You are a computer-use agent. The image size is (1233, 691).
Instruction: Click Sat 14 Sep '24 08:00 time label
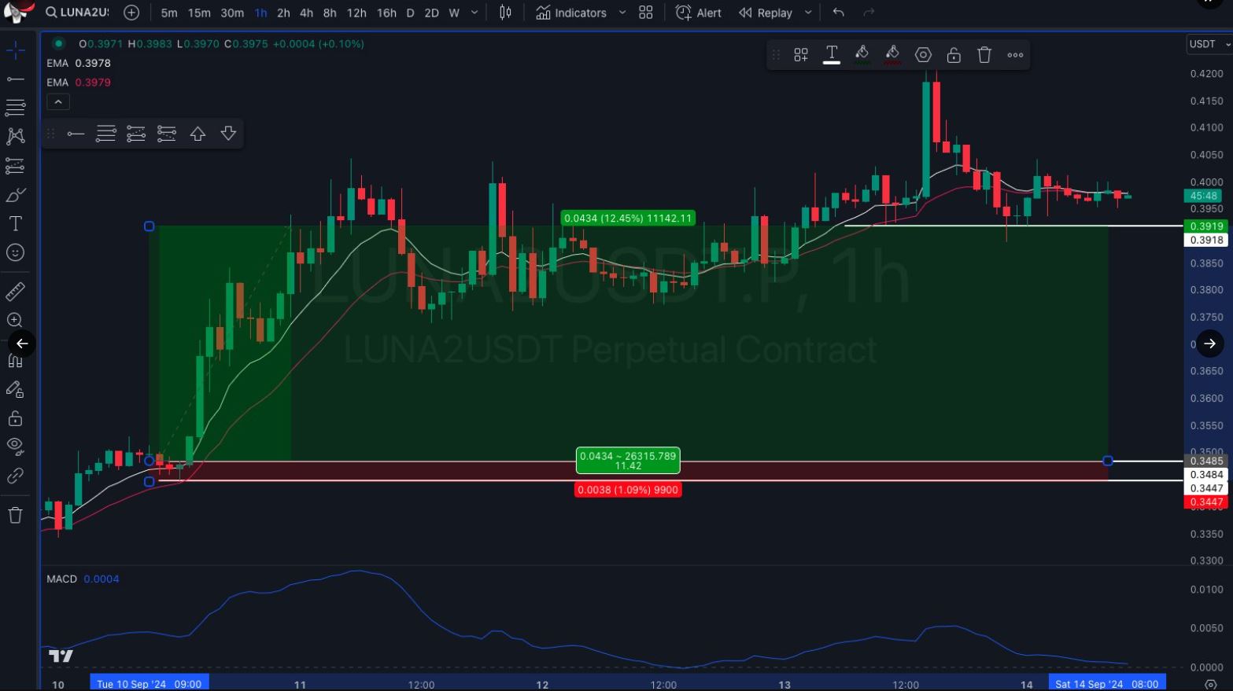coord(1107,684)
